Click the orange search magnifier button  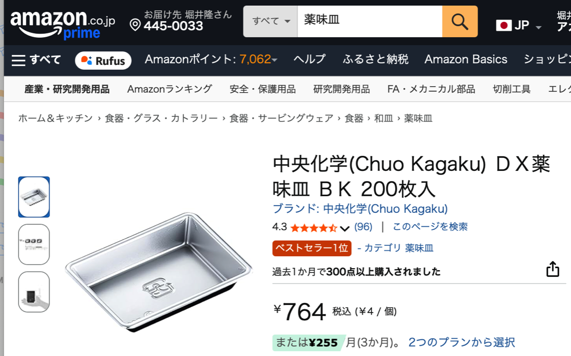[459, 21]
